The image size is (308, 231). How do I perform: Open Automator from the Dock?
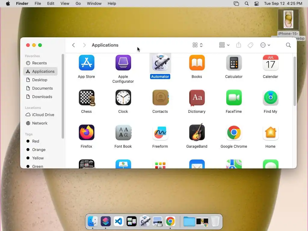click(x=145, y=221)
